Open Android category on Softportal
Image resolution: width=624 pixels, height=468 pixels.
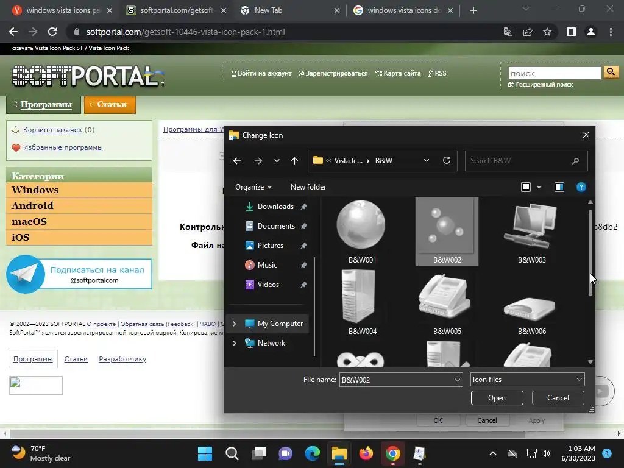79,206
